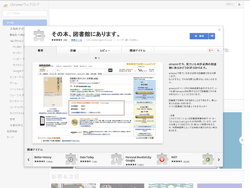Switch to 関連アイテム tab
Viewport: 250px width, 188px height.
pos(138,51)
